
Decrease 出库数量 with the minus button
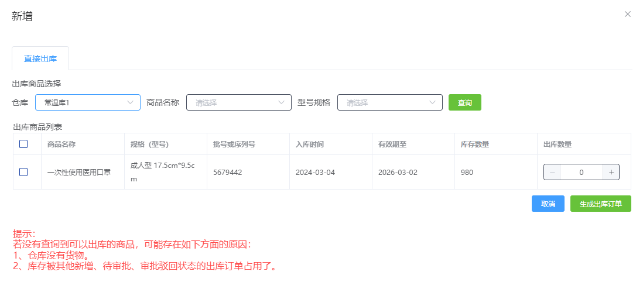(552, 172)
